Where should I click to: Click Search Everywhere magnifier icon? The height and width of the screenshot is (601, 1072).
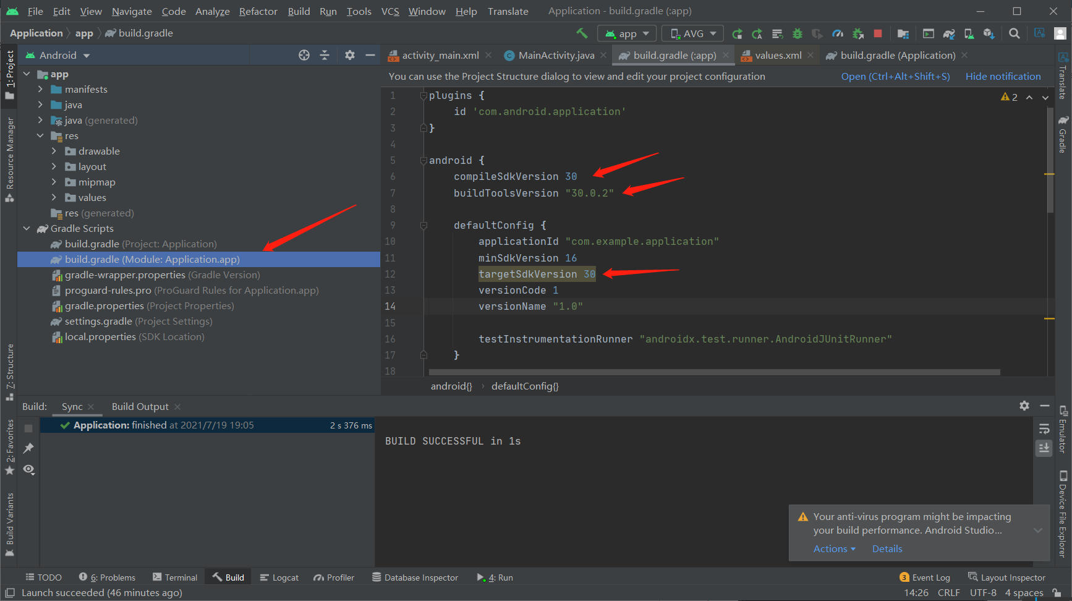pyautogui.click(x=1014, y=33)
